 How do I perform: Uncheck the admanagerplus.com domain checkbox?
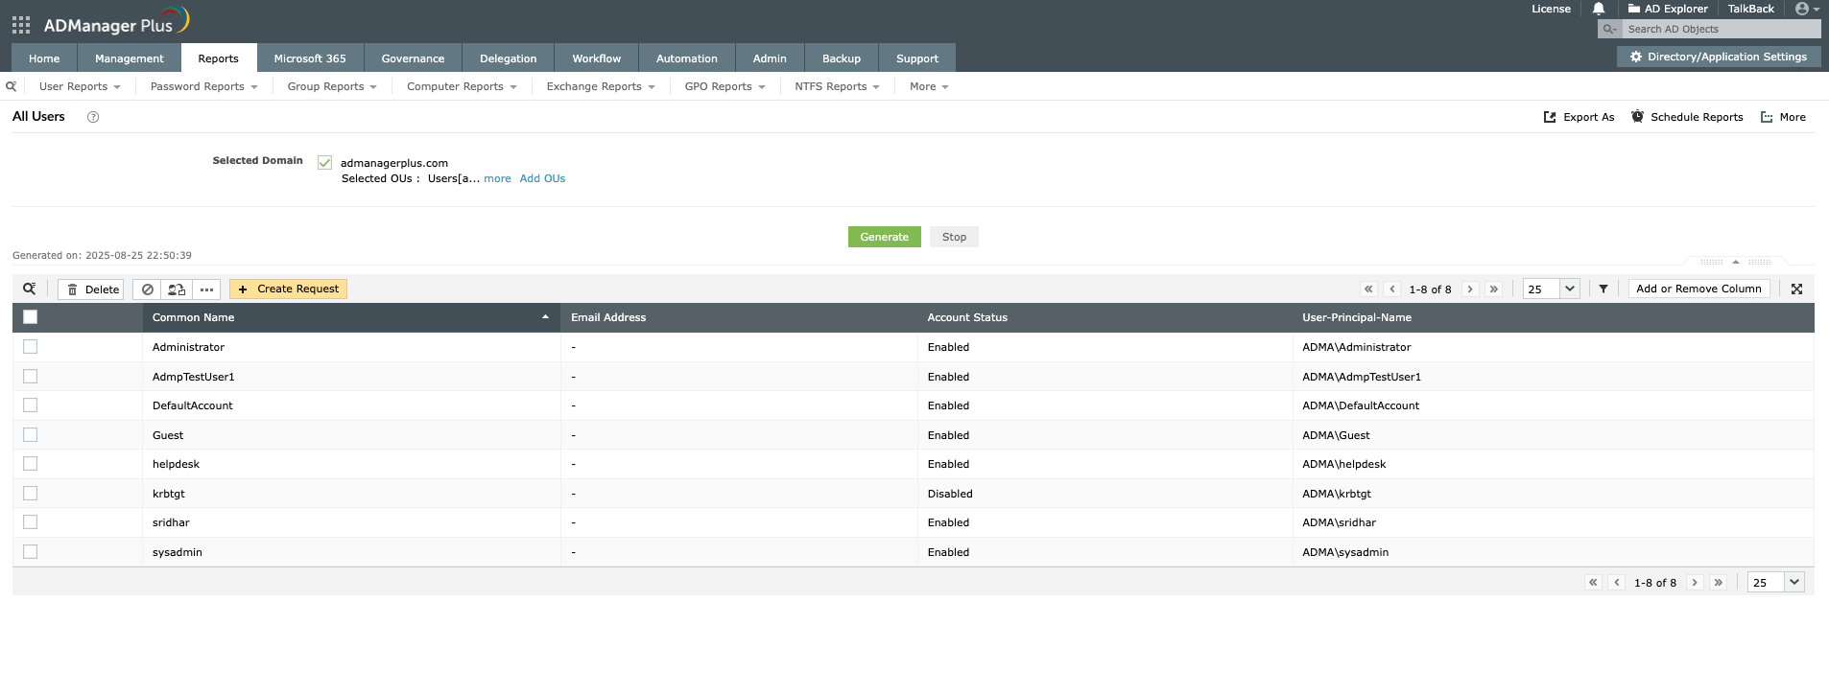324,163
